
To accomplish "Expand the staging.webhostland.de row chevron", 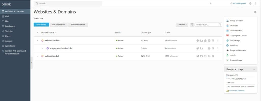I will 43,48.
